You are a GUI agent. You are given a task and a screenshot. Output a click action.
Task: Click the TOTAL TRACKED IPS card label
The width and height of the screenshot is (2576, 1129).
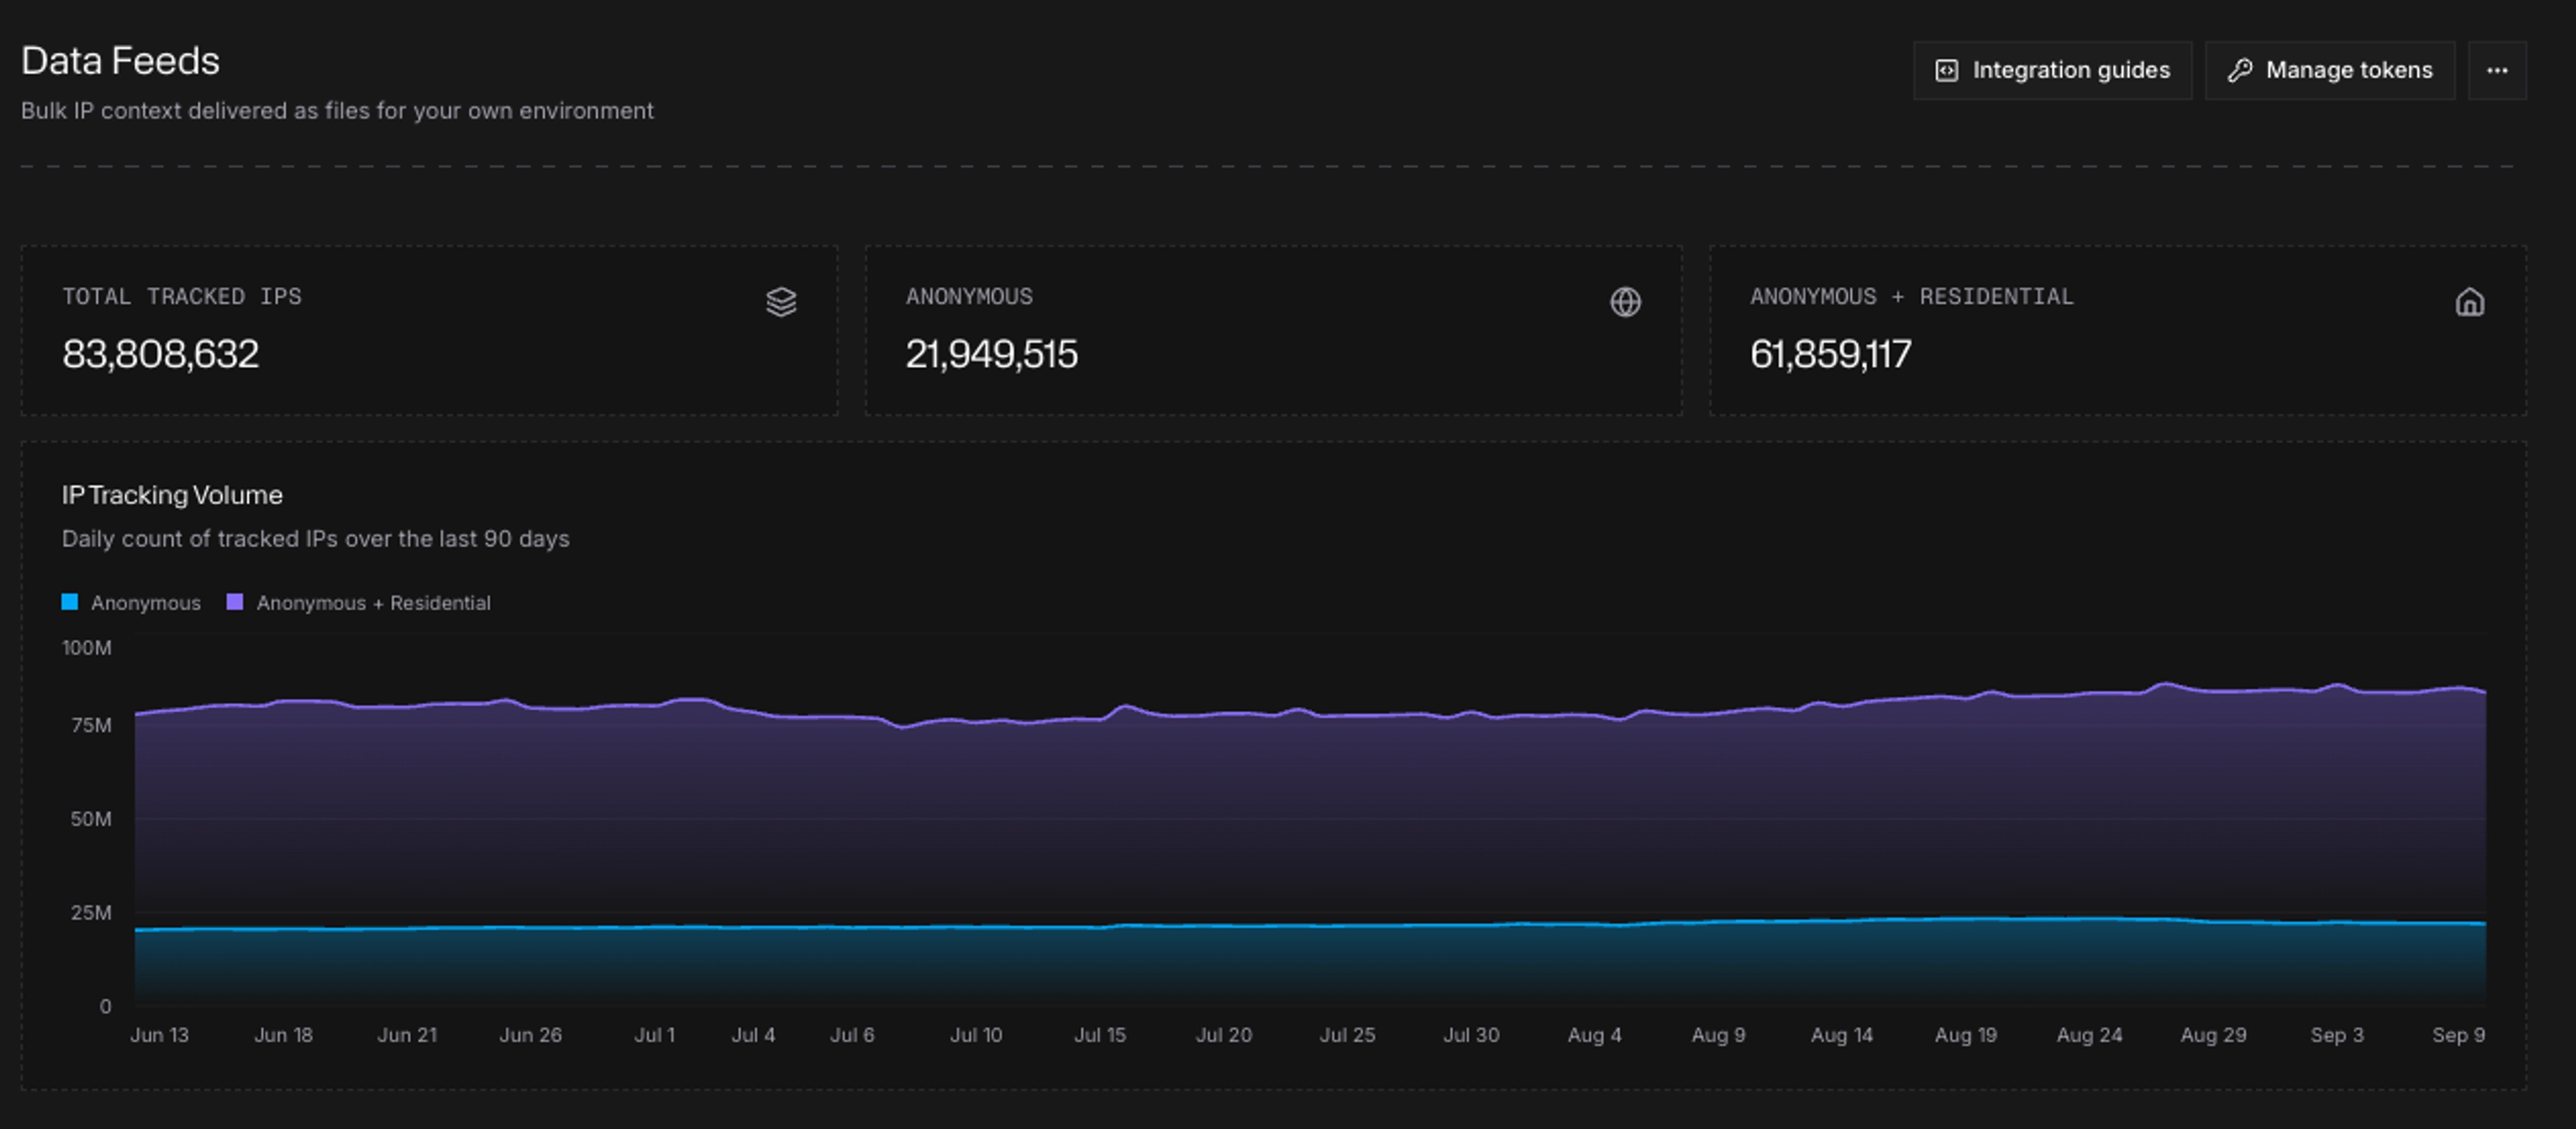pyautogui.click(x=182, y=297)
